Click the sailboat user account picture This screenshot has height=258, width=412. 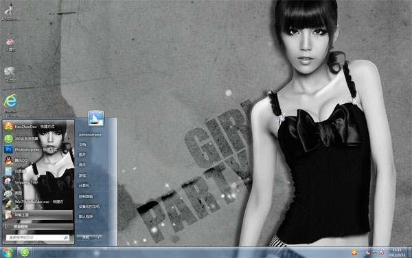(96, 118)
